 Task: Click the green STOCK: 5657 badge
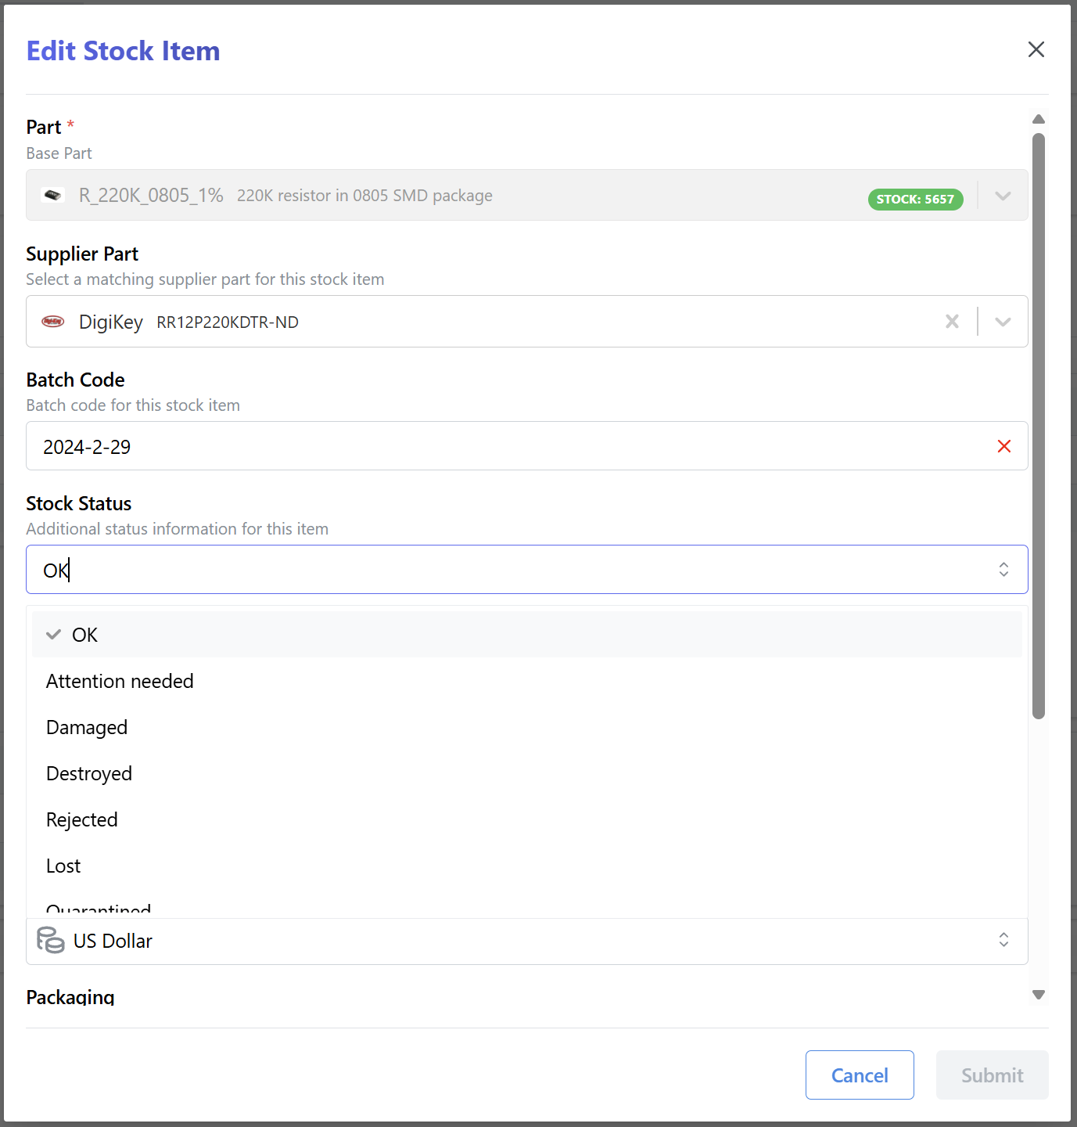tap(915, 200)
